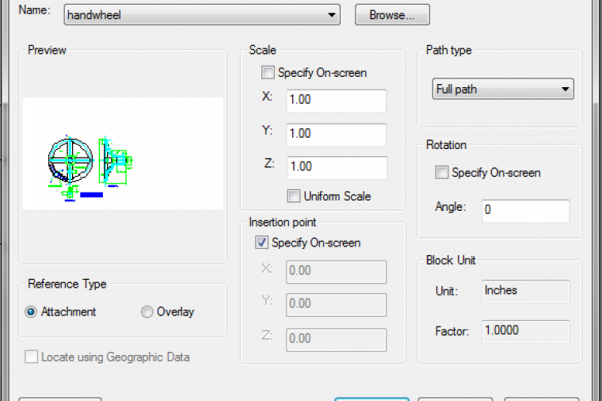
Task: Click the Block Unit Inches field
Action: pyautogui.click(x=525, y=291)
